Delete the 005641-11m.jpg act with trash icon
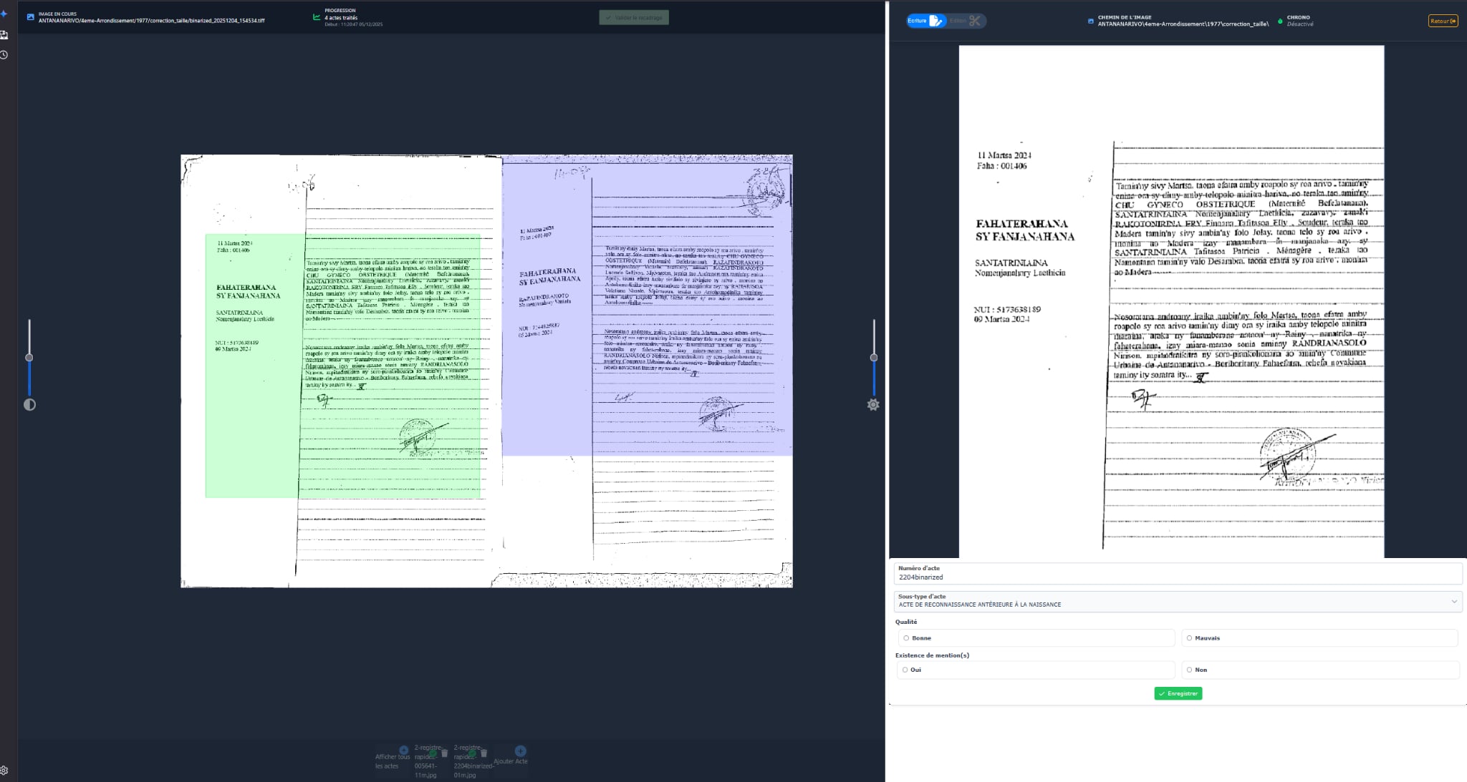 pyautogui.click(x=444, y=753)
